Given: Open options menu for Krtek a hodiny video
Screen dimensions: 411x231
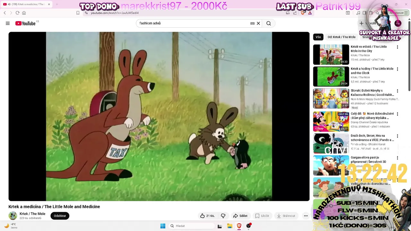Looking at the screenshot, I should tap(398, 69).
